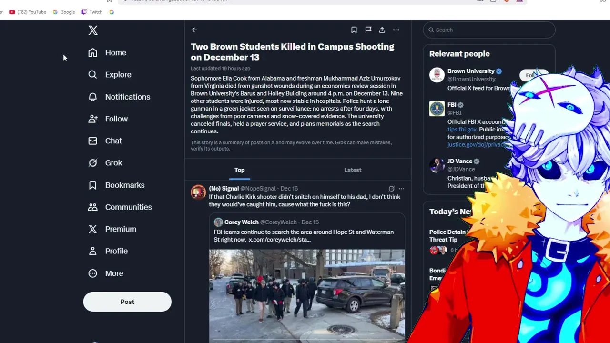The image size is (610, 343).
Task: Click the Bookmarks sidebar icon
Action: (x=92, y=185)
